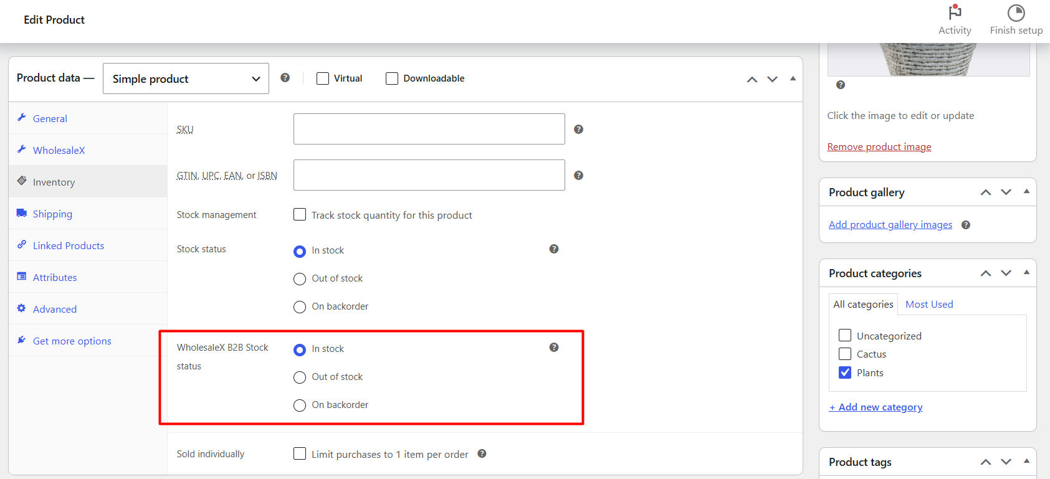
Task: Open the Finish setup progress icon
Action: [x=1016, y=12]
